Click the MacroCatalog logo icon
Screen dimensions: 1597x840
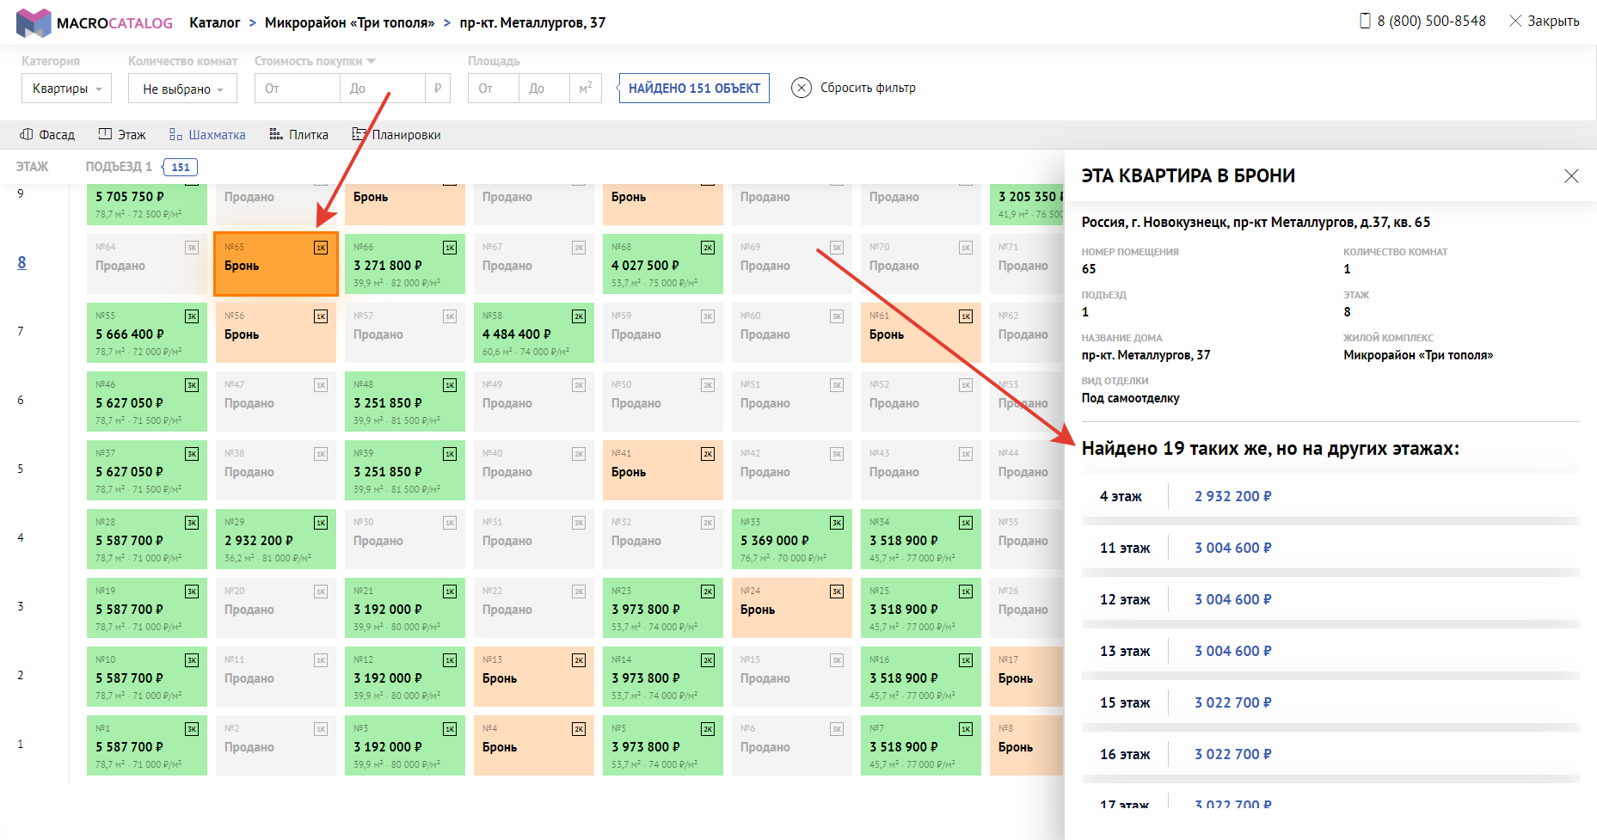coord(34,23)
